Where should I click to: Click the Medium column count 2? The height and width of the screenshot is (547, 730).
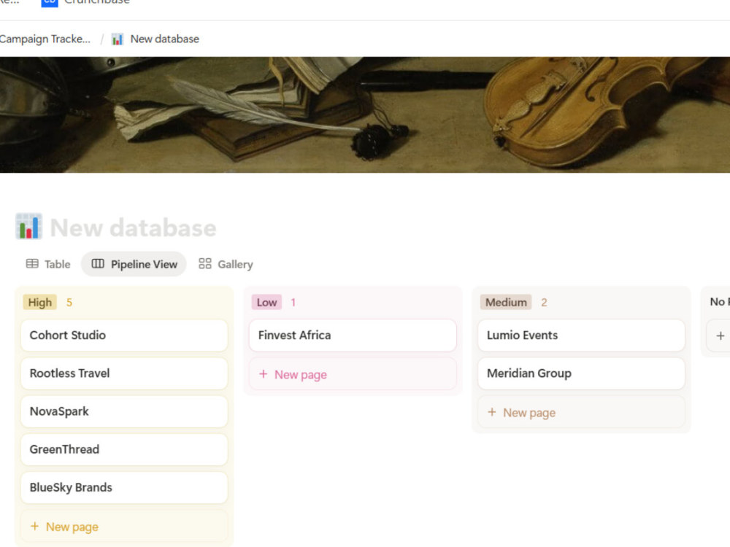coord(544,303)
